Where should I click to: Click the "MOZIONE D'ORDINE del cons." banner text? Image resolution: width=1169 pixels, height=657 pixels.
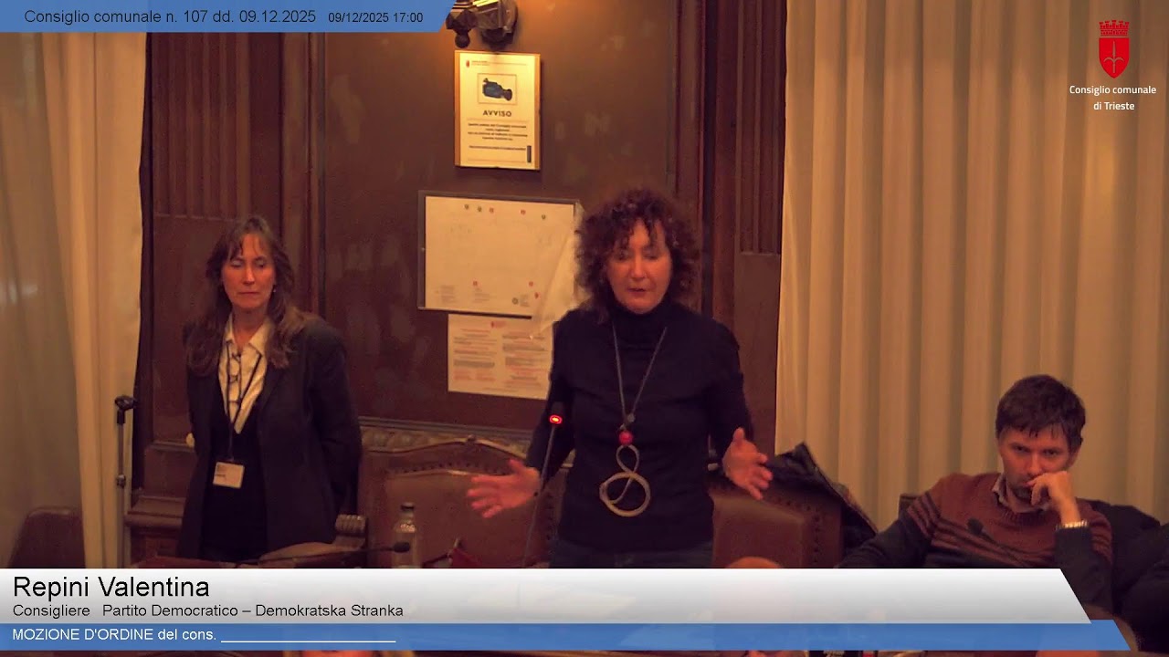tap(114, 634)
